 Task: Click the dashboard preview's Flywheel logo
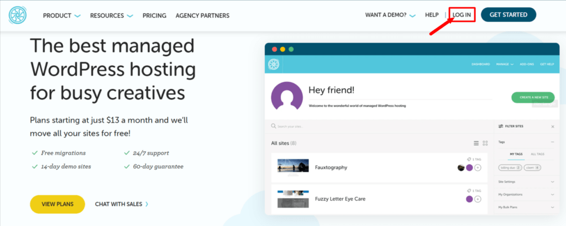point(273,64)
